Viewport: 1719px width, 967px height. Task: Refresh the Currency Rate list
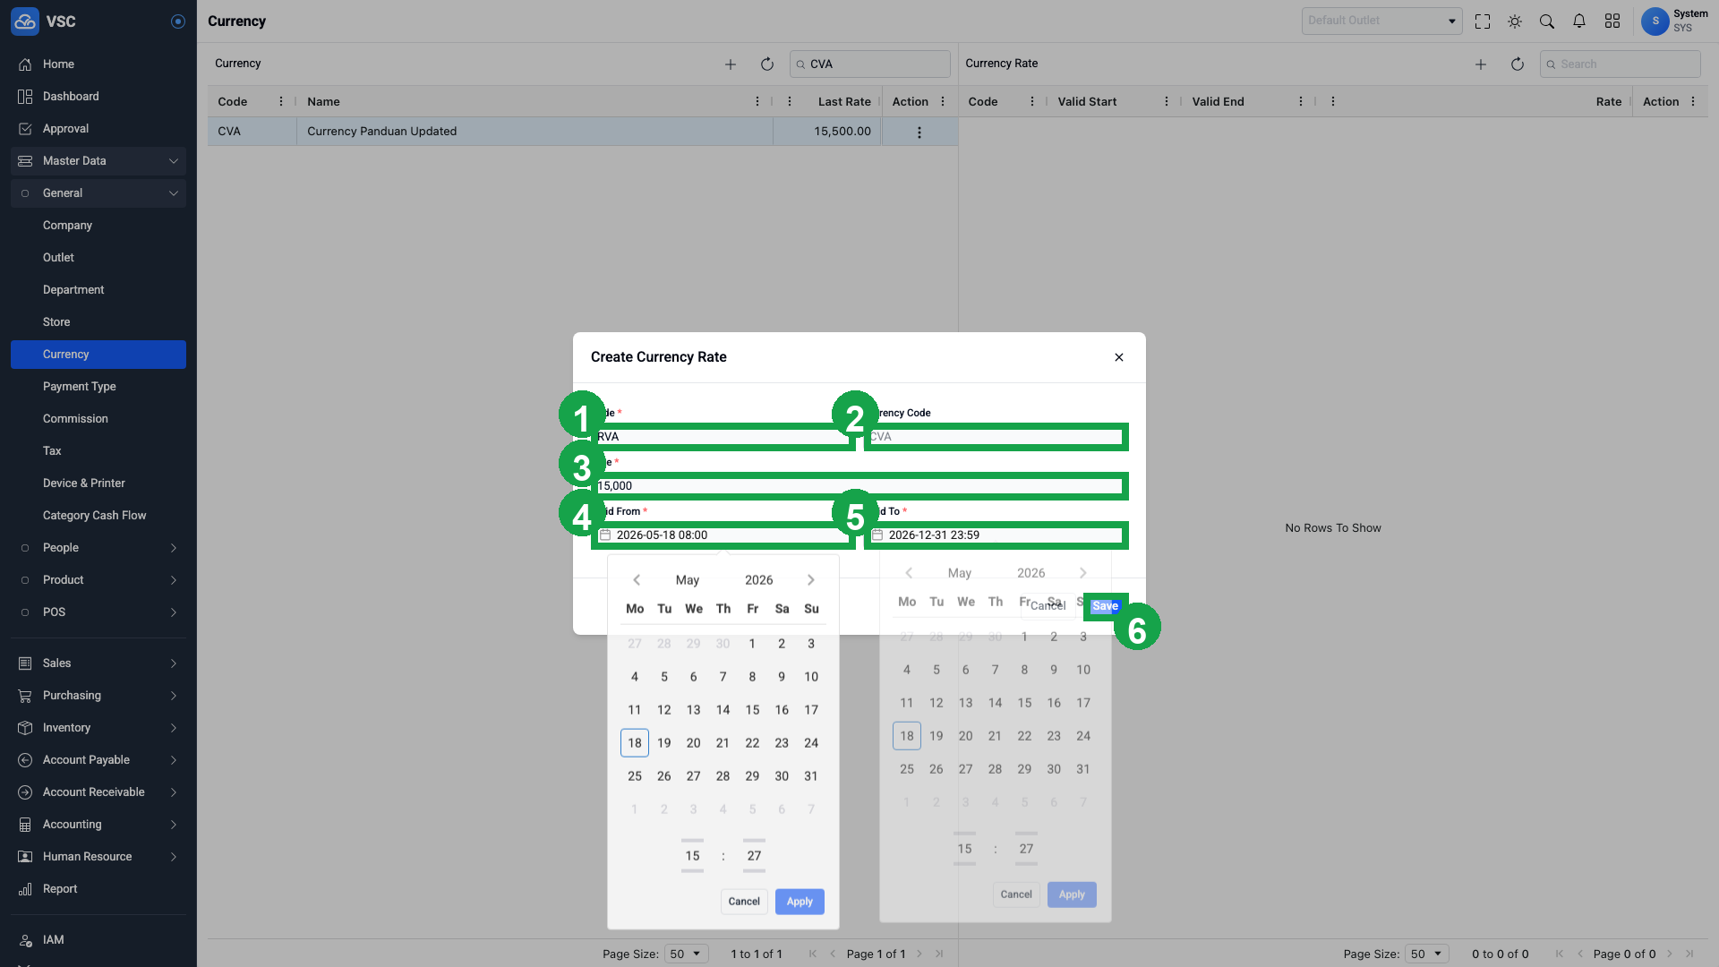[1518, 64]
